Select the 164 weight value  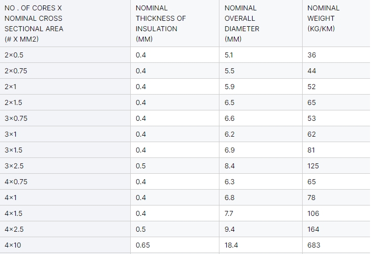click(313, 229)
